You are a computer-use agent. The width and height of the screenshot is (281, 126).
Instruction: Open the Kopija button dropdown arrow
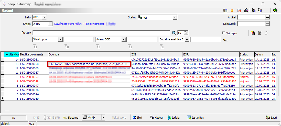tap(103, 118)
